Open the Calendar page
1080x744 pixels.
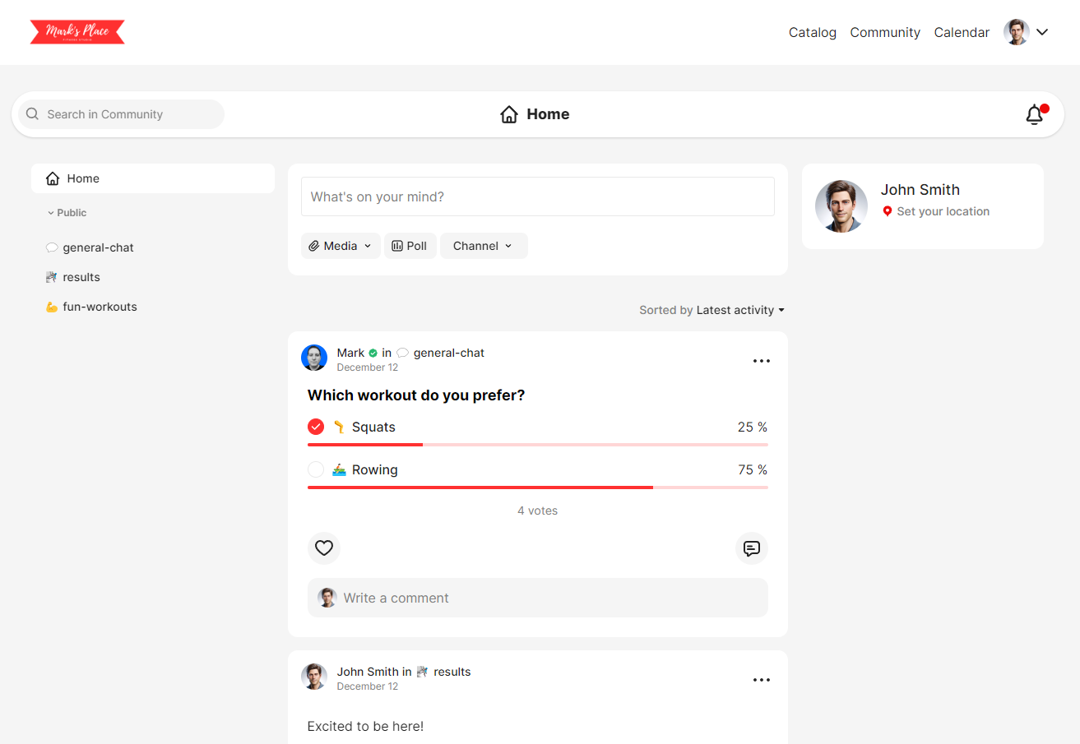coord(962,32)
